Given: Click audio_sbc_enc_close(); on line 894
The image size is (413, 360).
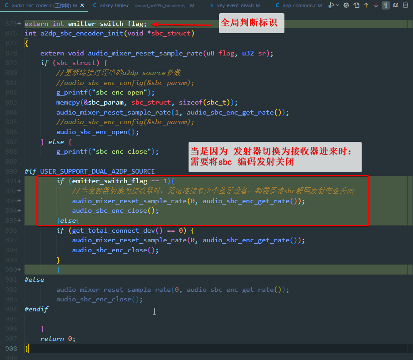Looking at the screenshot, I should [x=115, y=211].
